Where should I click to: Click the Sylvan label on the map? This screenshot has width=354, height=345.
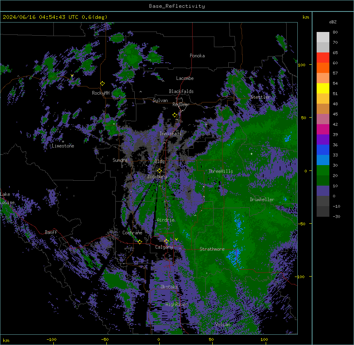pos(160,100)
